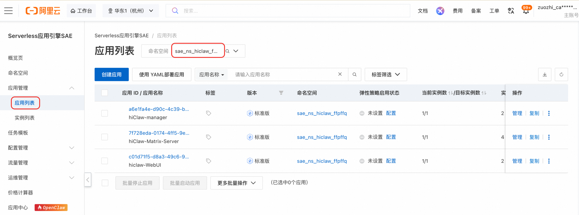Screen dimensions: 579x215
Task: Select the hiClaw-Matrix-Server row checkbox
Action: pos(105,137)
